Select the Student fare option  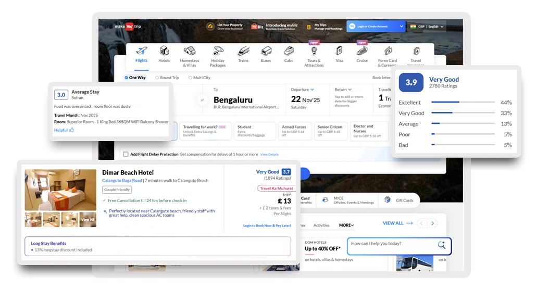(255, 131)
